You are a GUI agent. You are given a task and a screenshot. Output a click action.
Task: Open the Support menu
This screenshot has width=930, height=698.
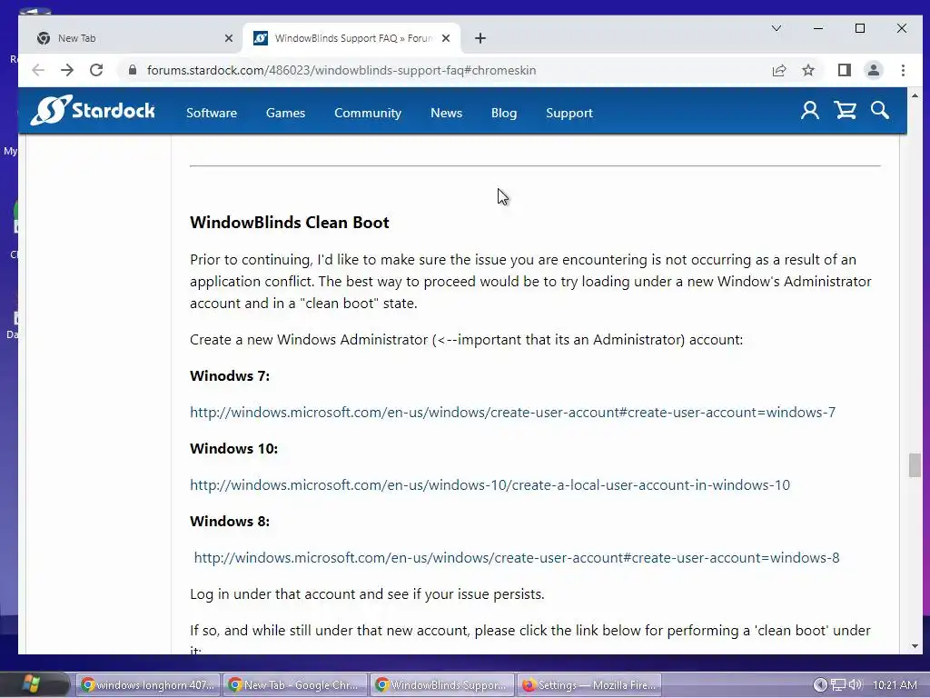[569, 113]
